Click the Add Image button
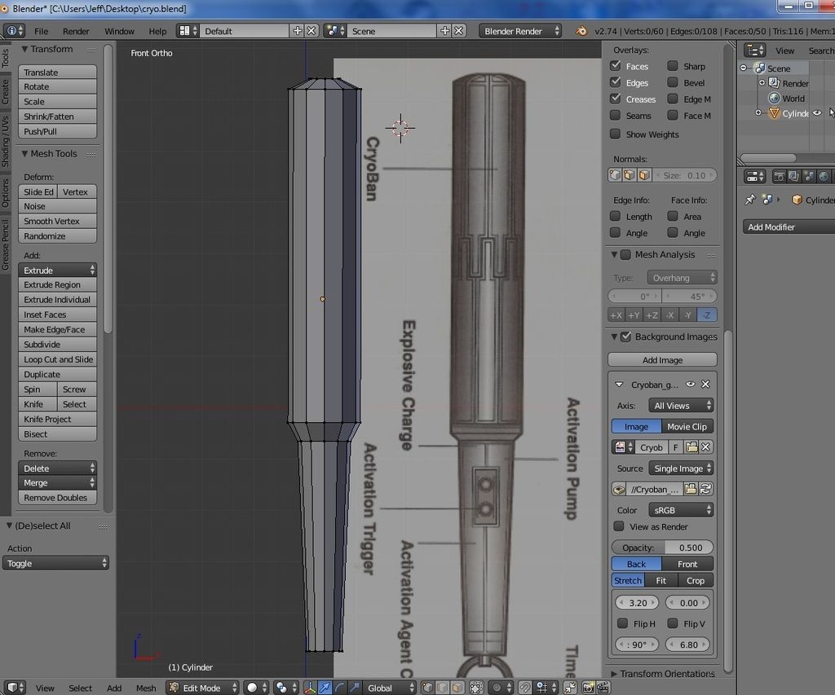Viewport: 835px width, 695px height. tap(662, 360)
